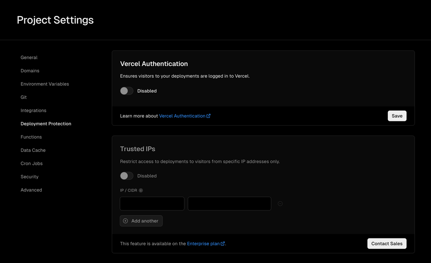The height and width of the screenshot is (263, 431).
Task: Click the Project Settings page title
Action: pyautogui.click(x=55, y=20)
